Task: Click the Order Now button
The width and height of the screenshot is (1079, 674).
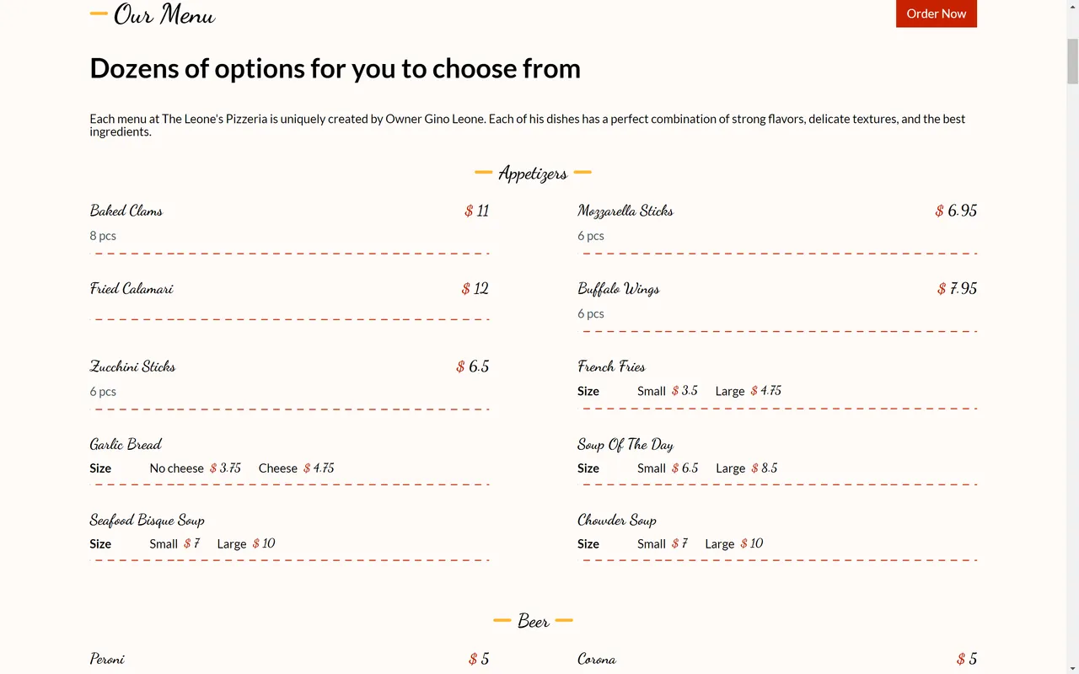Action: pyautogui.click(x=936, y=13)
